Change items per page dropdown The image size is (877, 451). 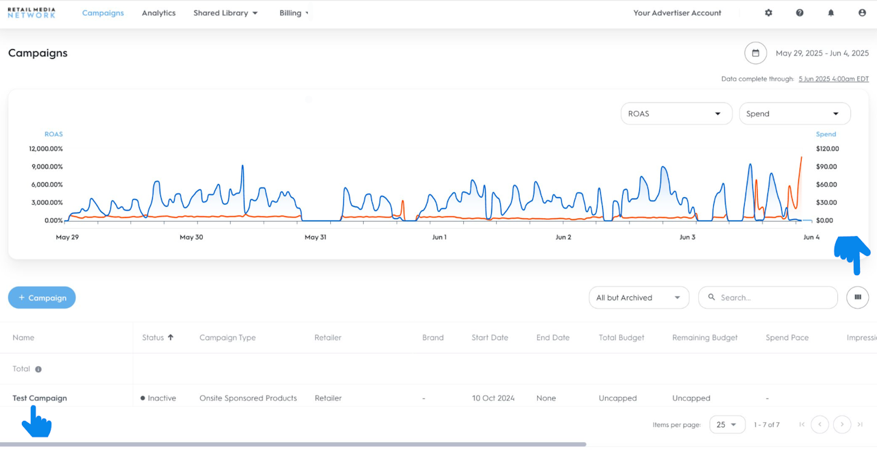(x=727, y=425)
